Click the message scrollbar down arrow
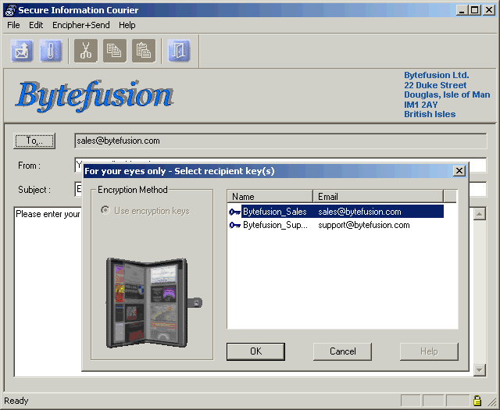The image size is (500, 410). tap(480, 370)
